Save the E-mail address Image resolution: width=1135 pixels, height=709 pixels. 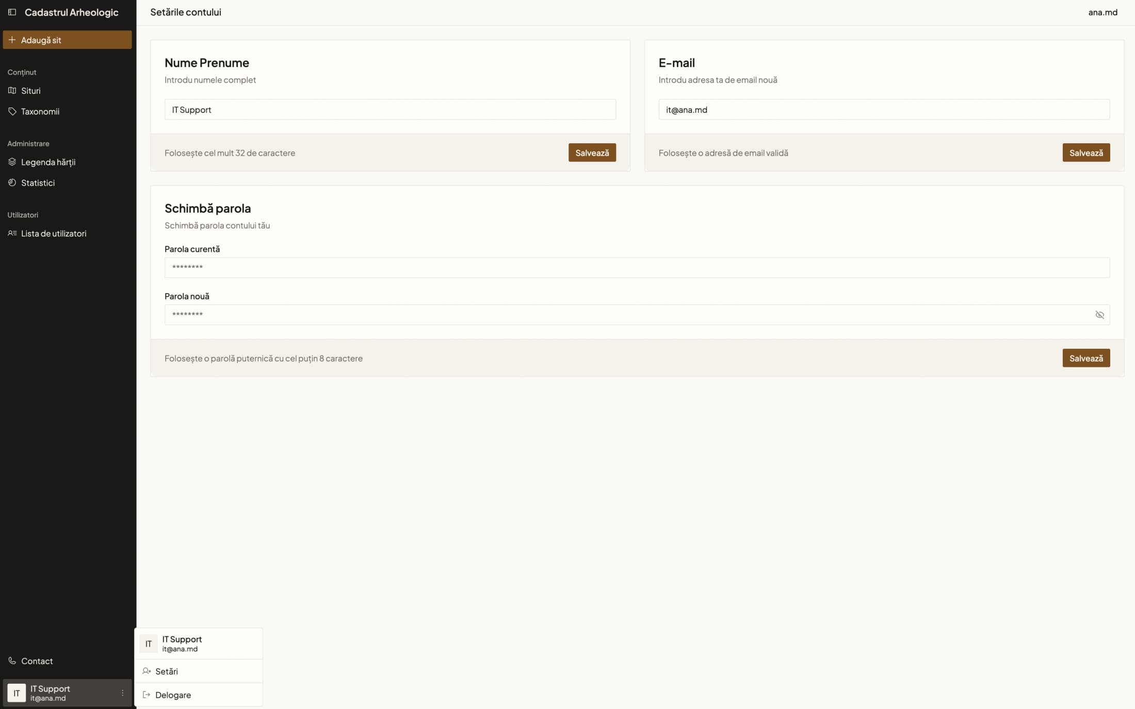click(1086, 153)
